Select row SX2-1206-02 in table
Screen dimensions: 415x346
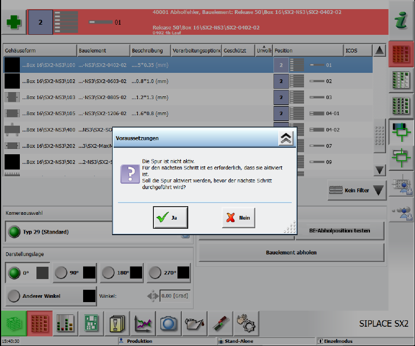tap(188, 114)
